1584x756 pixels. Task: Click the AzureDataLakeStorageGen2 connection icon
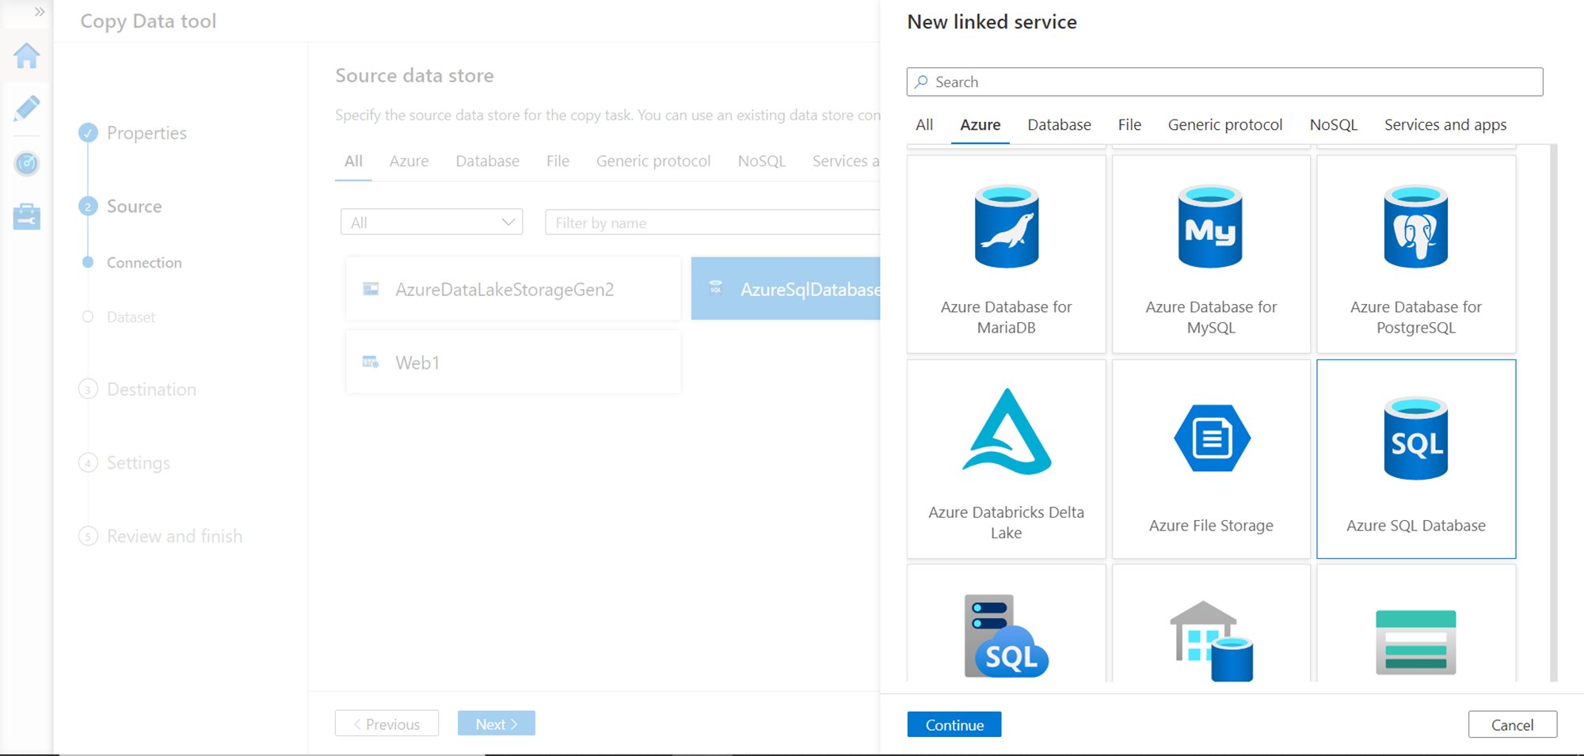pyautogui.click(x=371, y=289)
